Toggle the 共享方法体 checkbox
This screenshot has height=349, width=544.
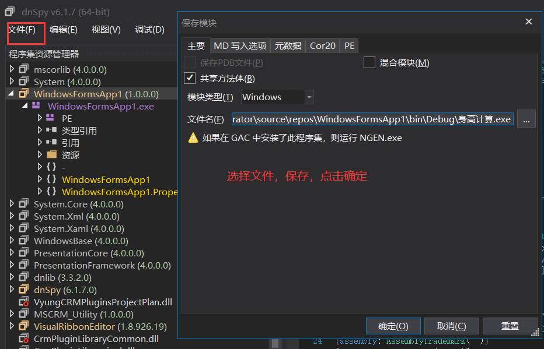(x=190, y=78)
